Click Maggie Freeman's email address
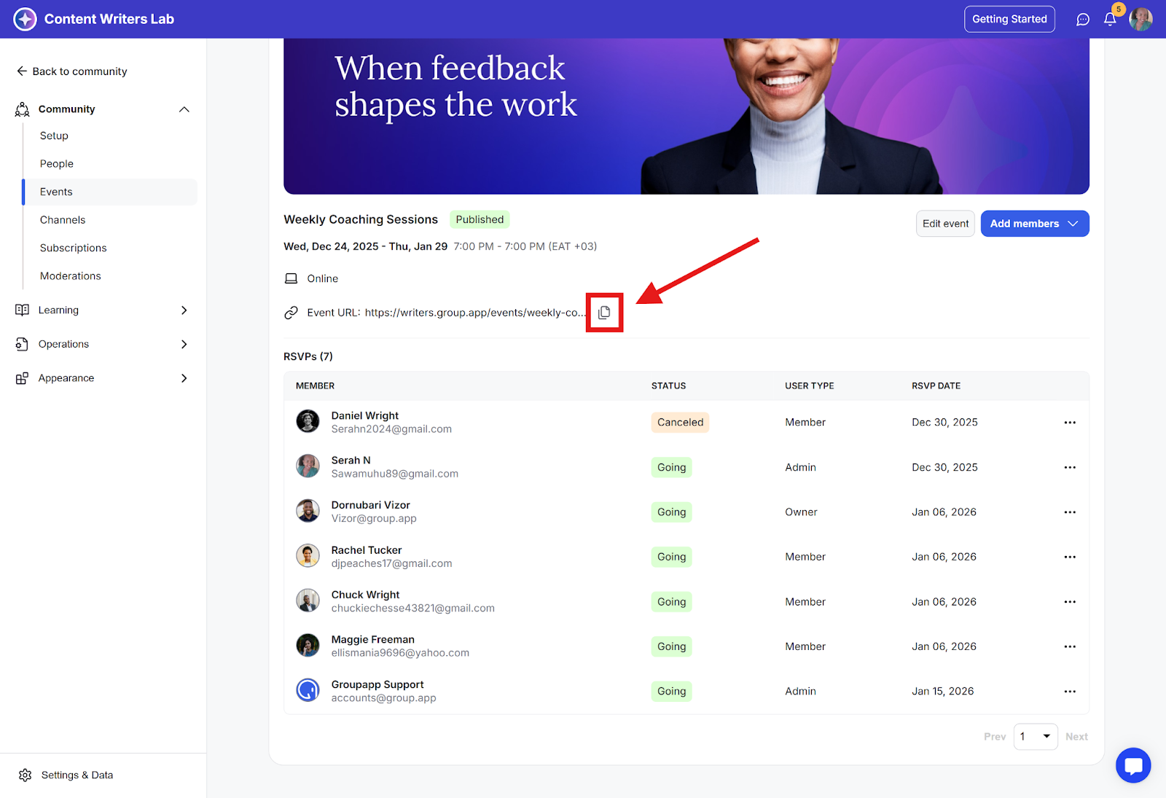Screen dimensions: 1166x798 coord(400,653)
